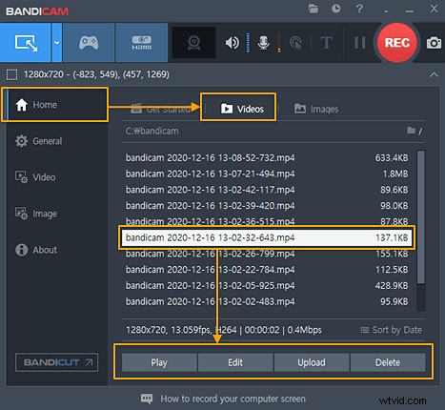This screenshot has width=445, height=410.
Task: Open the Home section in sidebar
Action: pos(56,105)
